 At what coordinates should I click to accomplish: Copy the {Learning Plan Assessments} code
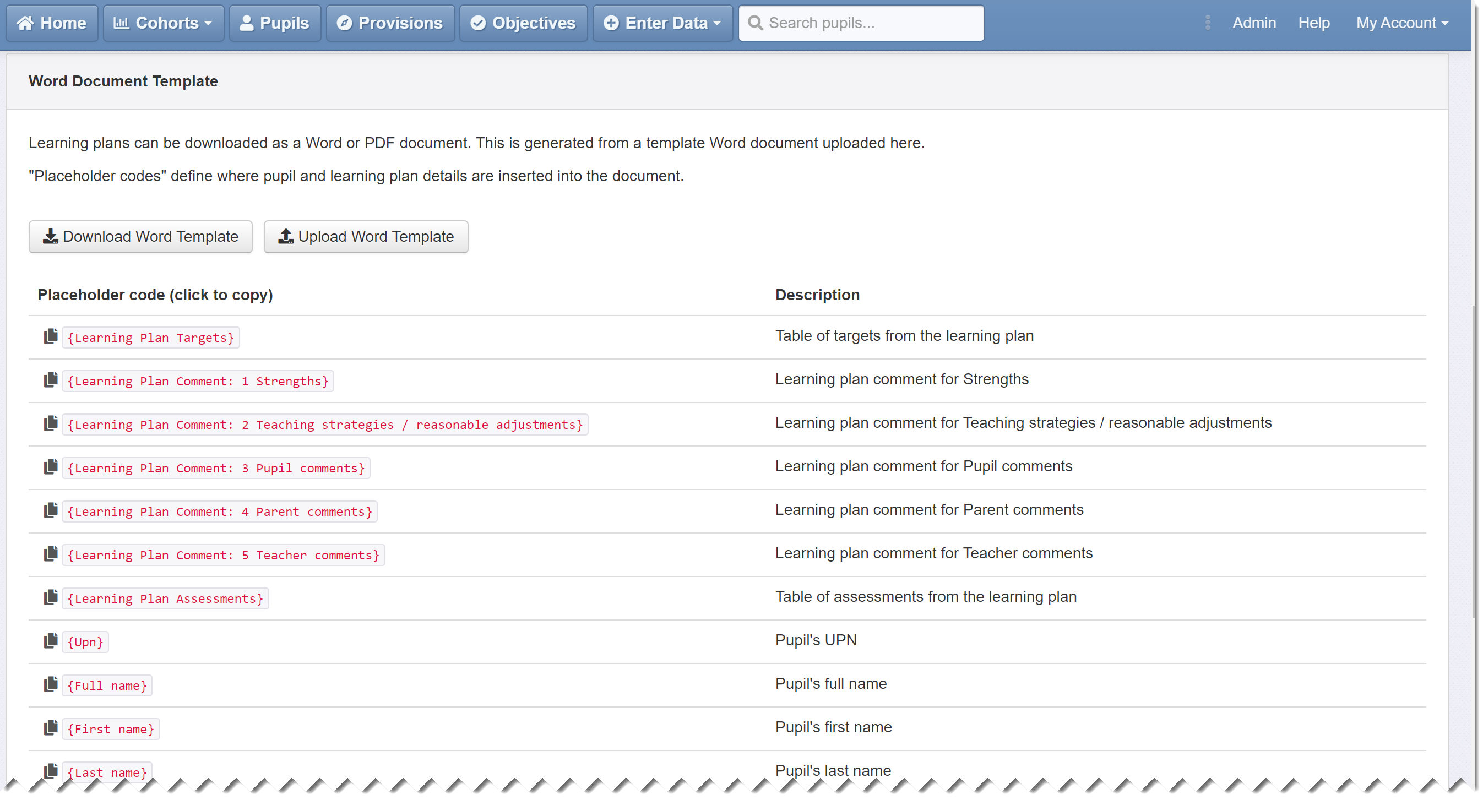(x=165, y=598)
